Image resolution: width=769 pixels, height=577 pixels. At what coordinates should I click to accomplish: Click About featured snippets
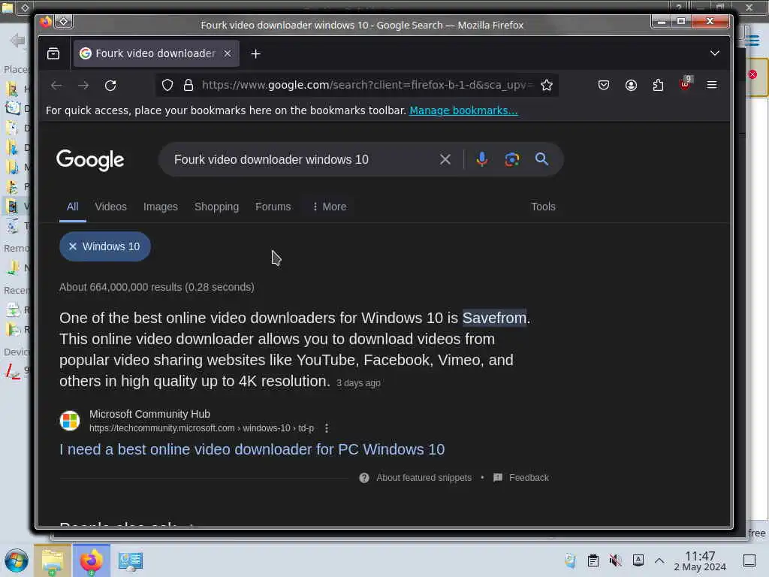pyautogui.click(x=424, y=478)
